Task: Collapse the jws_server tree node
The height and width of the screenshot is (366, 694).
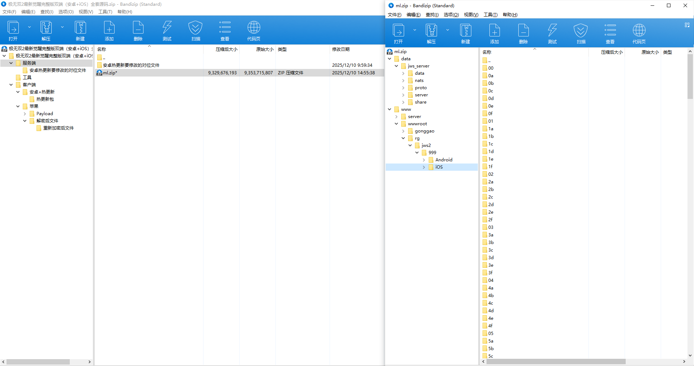Action: [x=397, y=66]
